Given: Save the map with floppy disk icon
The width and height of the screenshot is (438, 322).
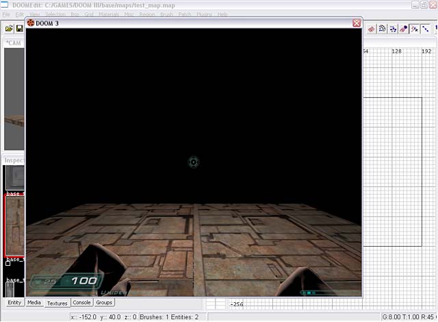Looking at the screenshot, I should pyautogui.click(x=20, y=29).
